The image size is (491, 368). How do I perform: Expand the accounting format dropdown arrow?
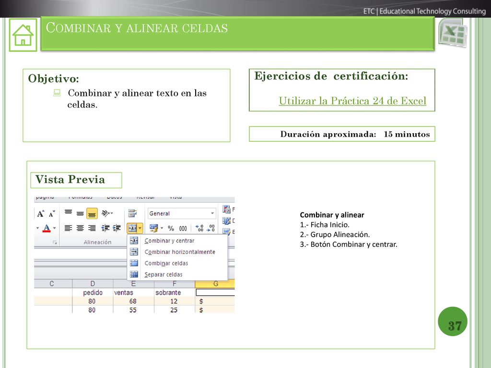click(x=162, y=228)
